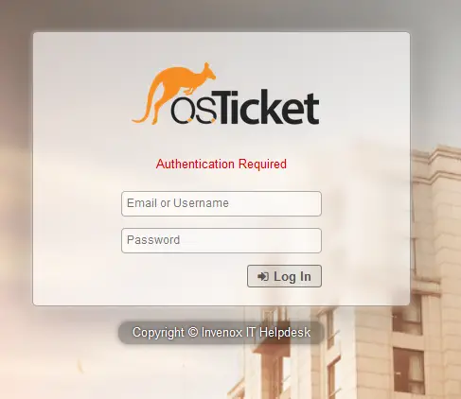This screenshot has height=399, width=461.
Task: Click empty area left of Log In button
Action: (x=183, y=276)
